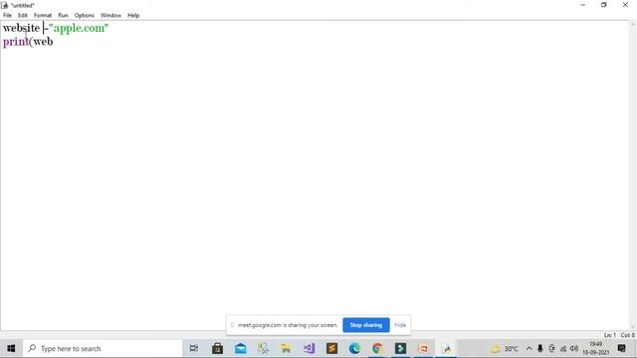Click the vertical scrollbar up arrow

coord(633,24)
